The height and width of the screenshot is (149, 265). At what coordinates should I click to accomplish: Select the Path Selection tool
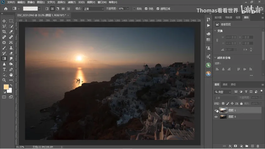(4, 75)
